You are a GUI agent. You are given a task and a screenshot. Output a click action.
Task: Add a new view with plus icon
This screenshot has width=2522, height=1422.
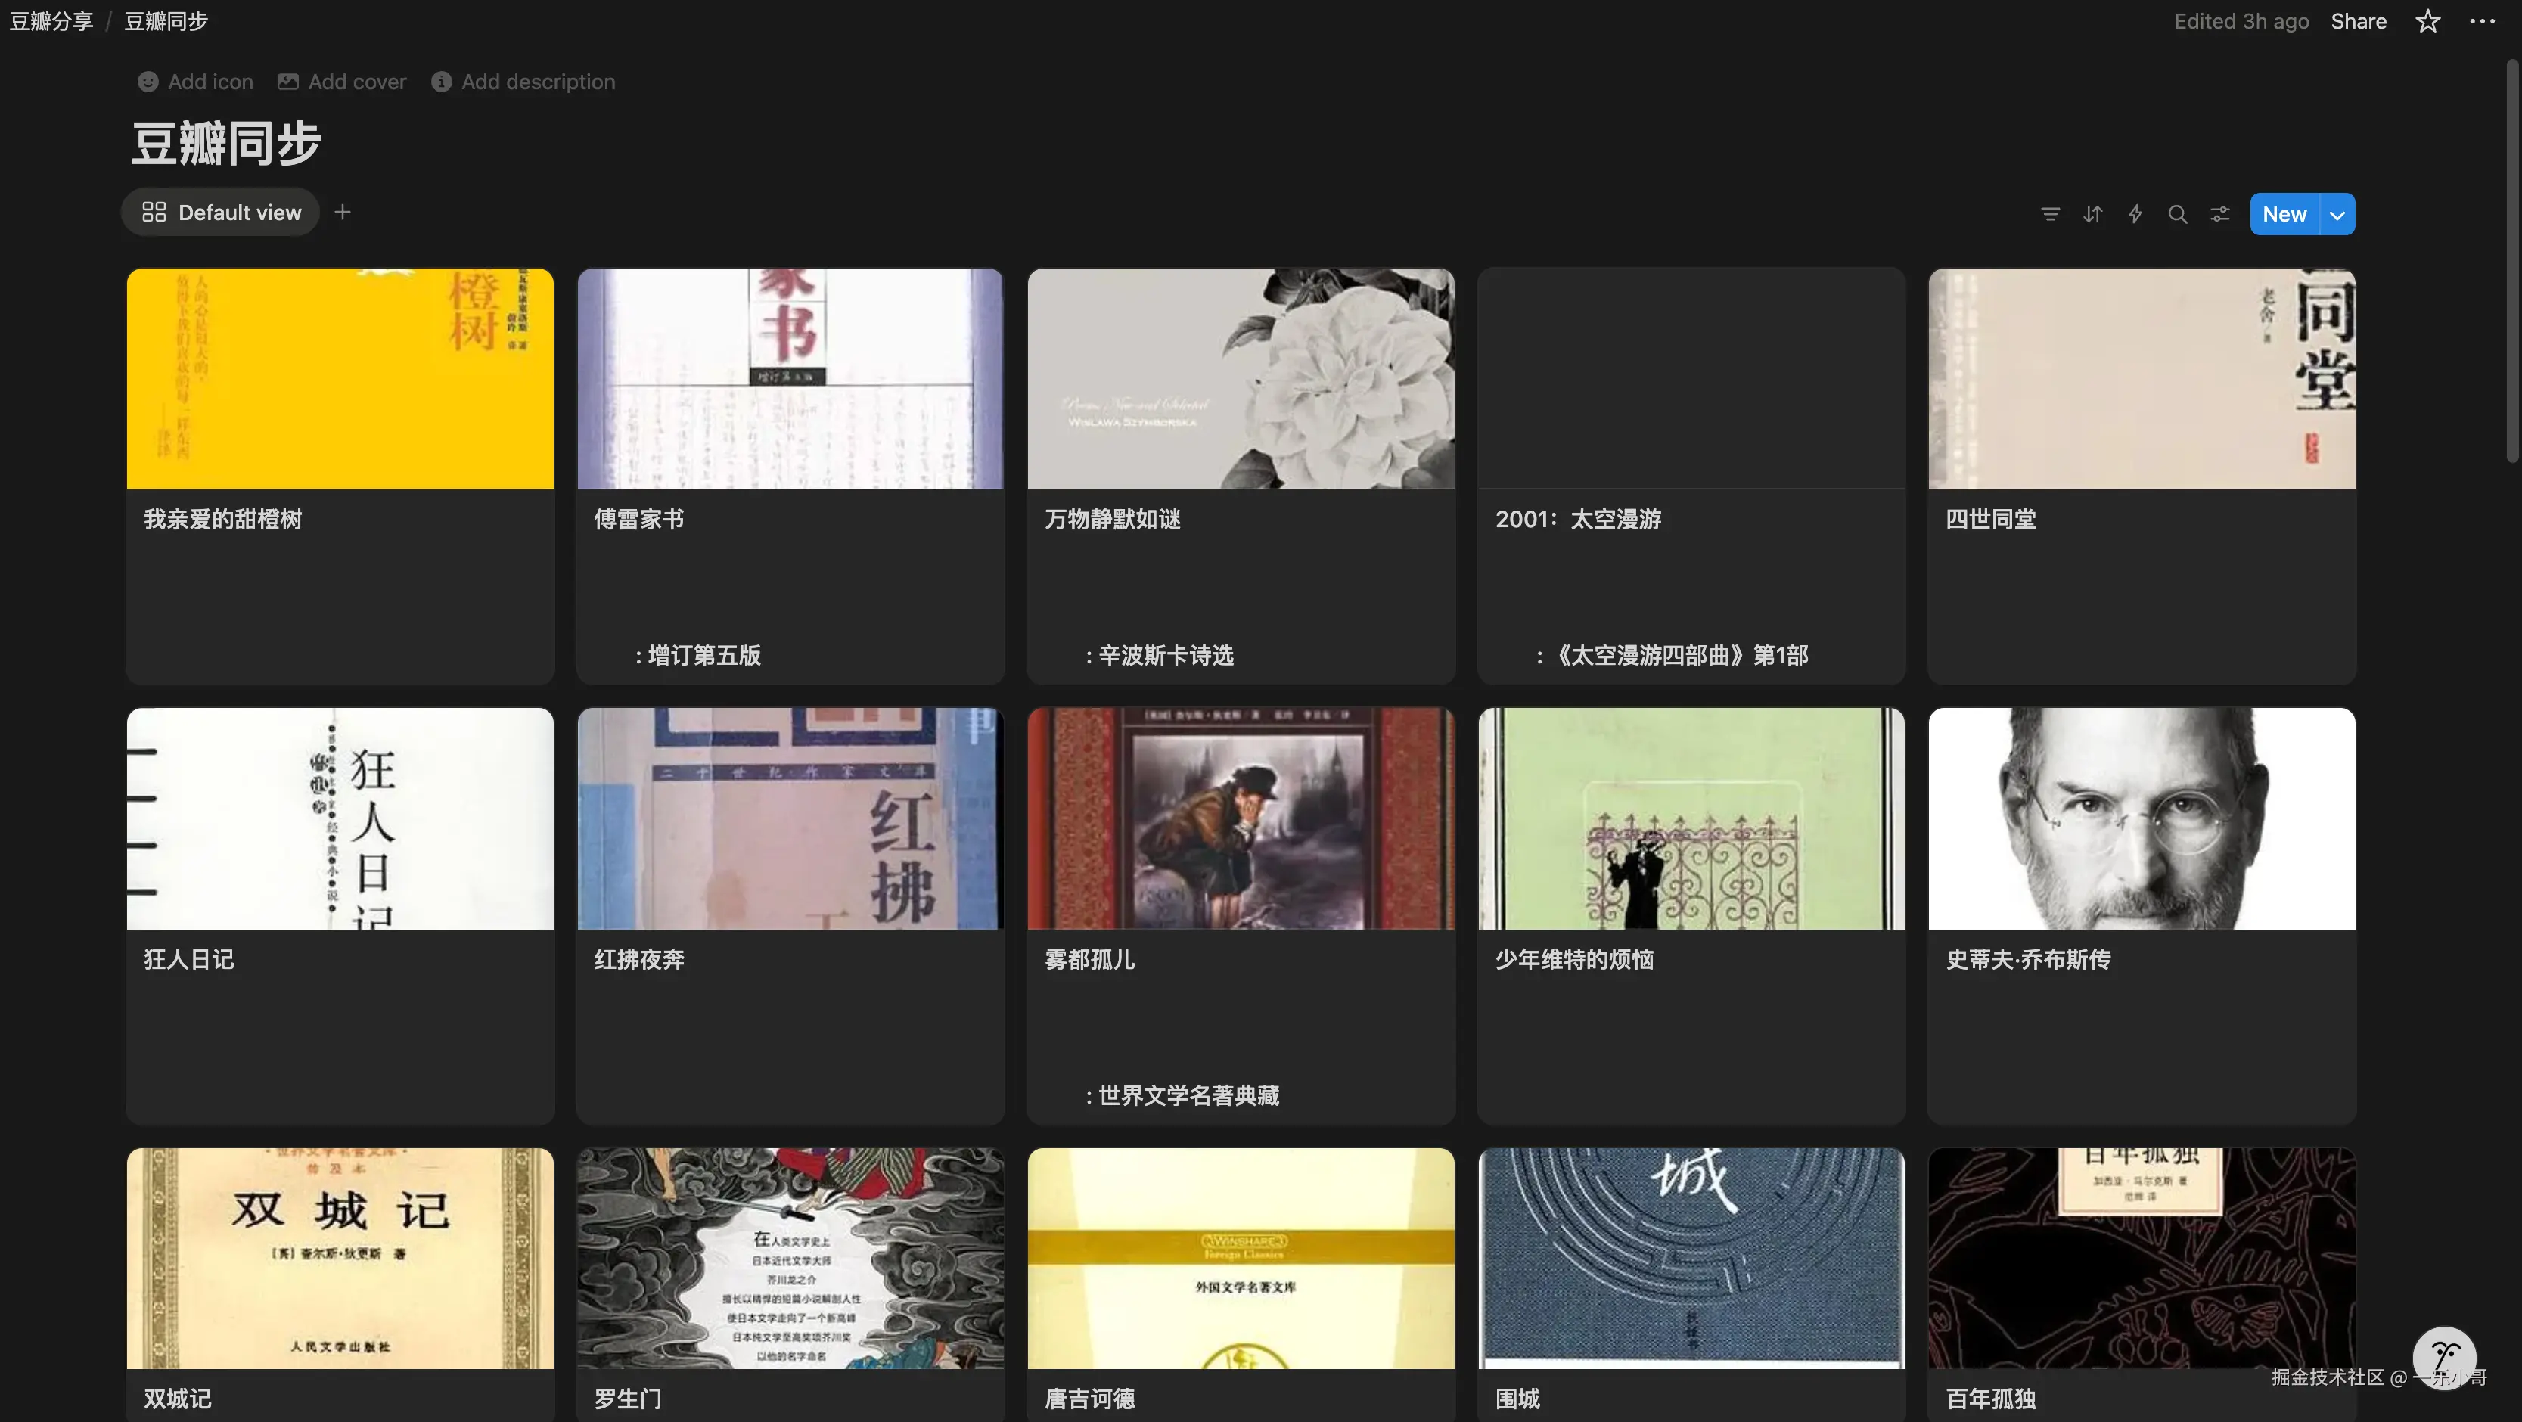342,213
